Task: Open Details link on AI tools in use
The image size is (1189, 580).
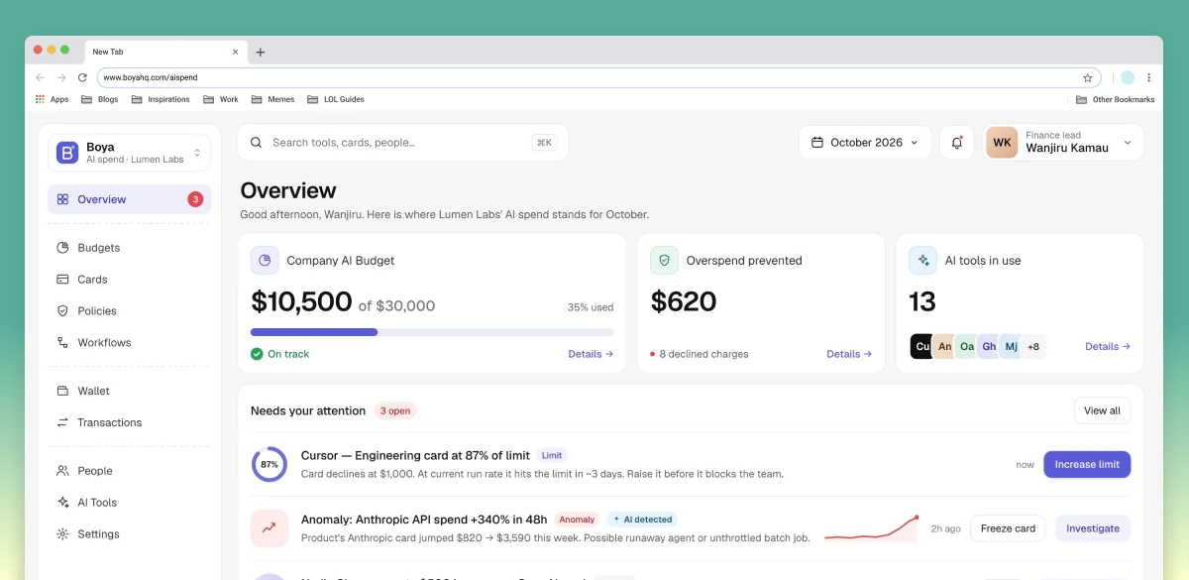Action: (x=1108, y=347)
